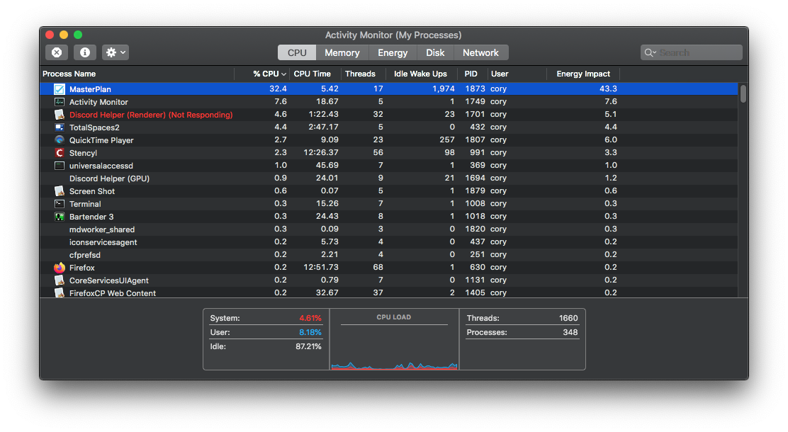
Task: Select the iconservicesagent process
Action: coord(103,242)
